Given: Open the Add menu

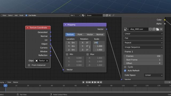Looking at the screenshot, I should tap(16, 15).
